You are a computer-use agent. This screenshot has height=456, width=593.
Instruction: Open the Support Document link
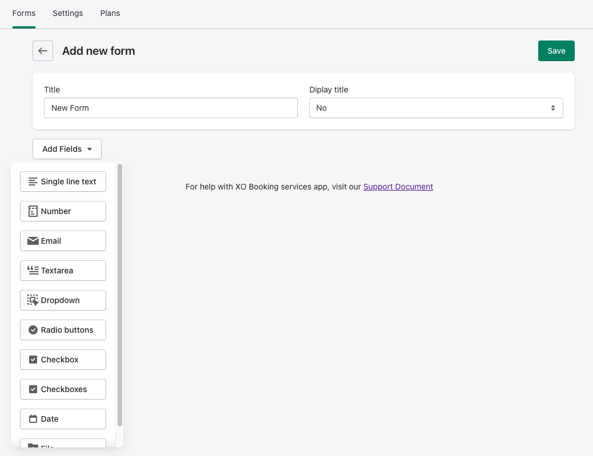[x=398, y=187]
